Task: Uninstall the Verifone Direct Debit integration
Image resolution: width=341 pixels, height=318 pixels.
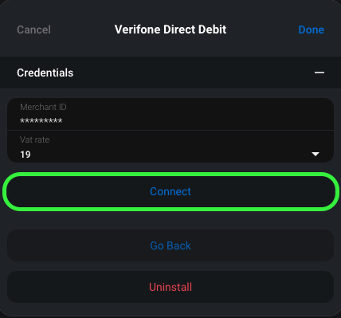Action: [170, 287]
